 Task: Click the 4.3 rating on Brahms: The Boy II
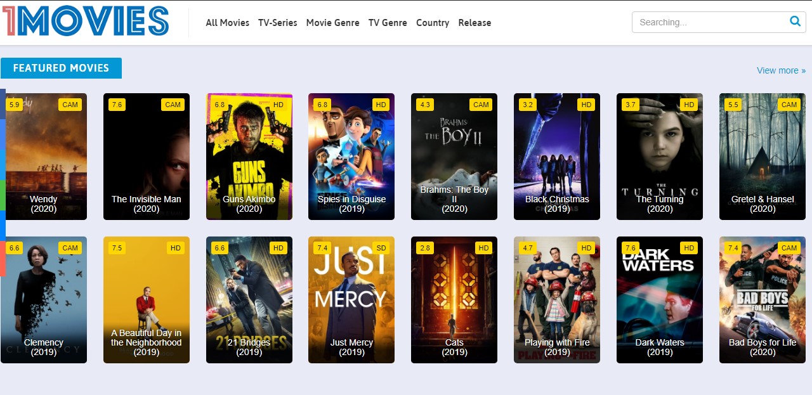tap(425, 105)
